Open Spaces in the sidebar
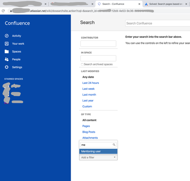This screenshot has height=181, width=190. (x=17, y=52)
